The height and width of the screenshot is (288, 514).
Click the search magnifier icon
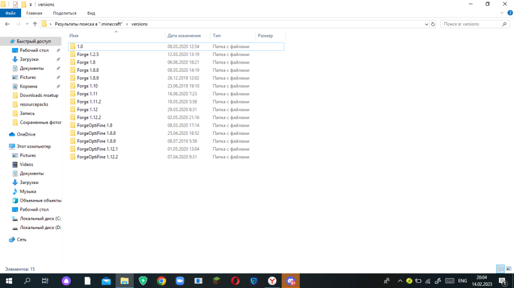pyautogui.click(x=505, y=24)
